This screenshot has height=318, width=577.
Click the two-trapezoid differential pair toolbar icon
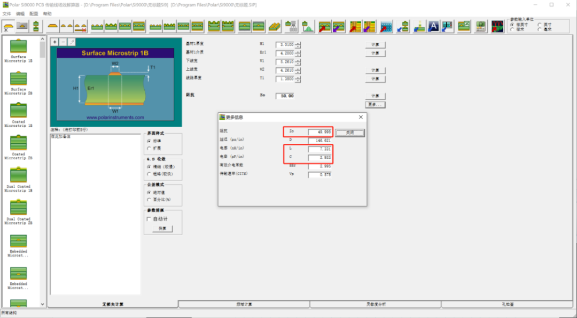pyautogui.click(x=67, y=27)
